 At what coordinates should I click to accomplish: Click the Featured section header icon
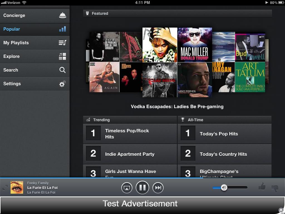[x=87, y=13]
